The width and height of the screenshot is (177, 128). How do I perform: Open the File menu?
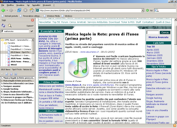(x=3, y=5)
